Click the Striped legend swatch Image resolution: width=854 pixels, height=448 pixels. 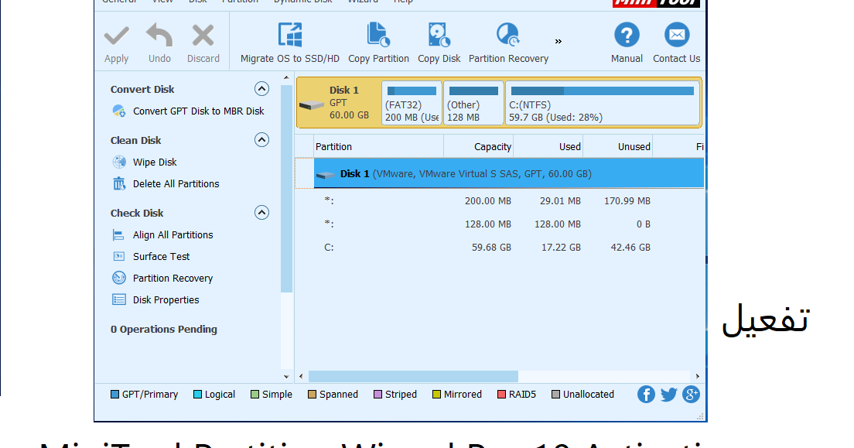coord(378,394)
